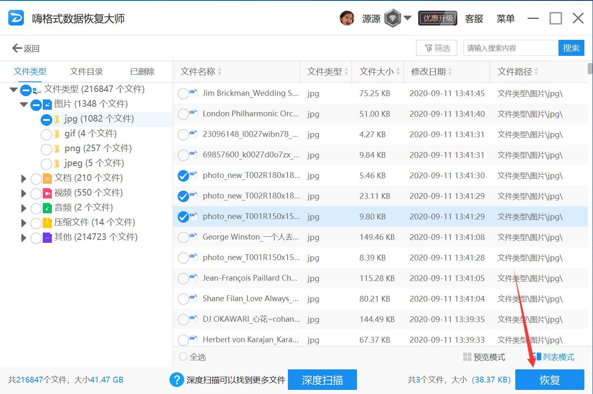Sort by 文件类型 column header
593x394 pixels.
coord(327,72)
